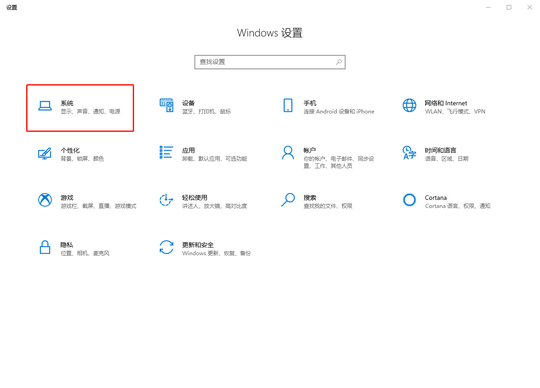Click the 显示、声音、通知、电源 subtitle
The height and width of the screenshot is (388, 540).
(x=91, y=111)
